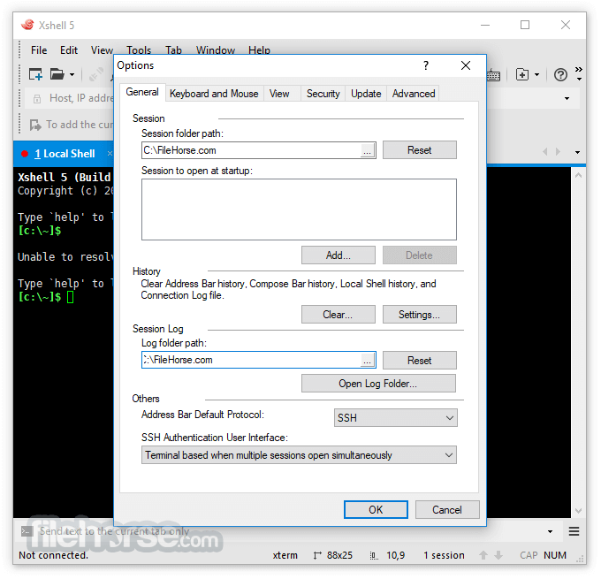601x579 pixels.
Task: Click the lock icon in address bar
Action: [x=37, y=99]
